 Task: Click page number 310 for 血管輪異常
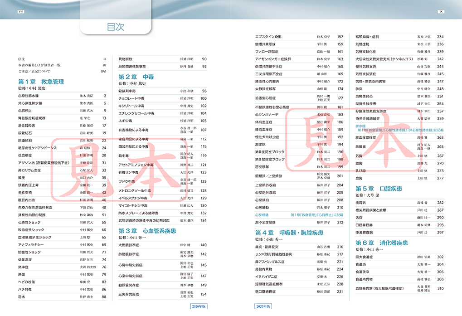[440, 288]
